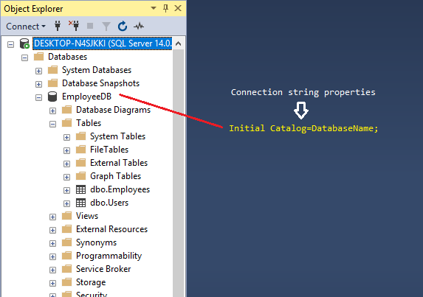Click the System Databases folder icon

pyautogui.click(x=53, y=70)
